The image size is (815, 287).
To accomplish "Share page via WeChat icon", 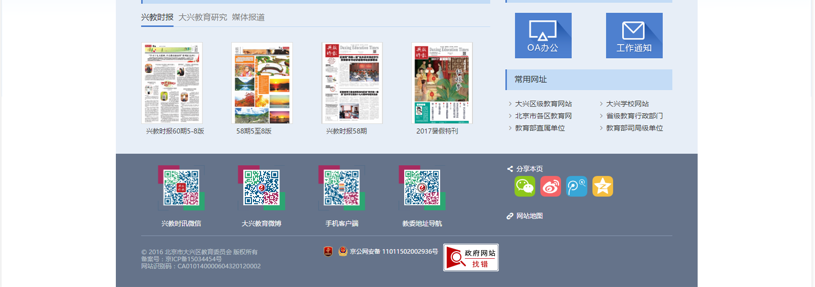I will [525, 186].
